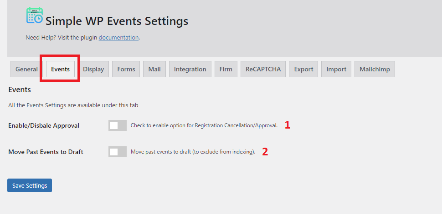
Task: Enable Move Past Events to Draft switch
Action: [x=118, y=152]
